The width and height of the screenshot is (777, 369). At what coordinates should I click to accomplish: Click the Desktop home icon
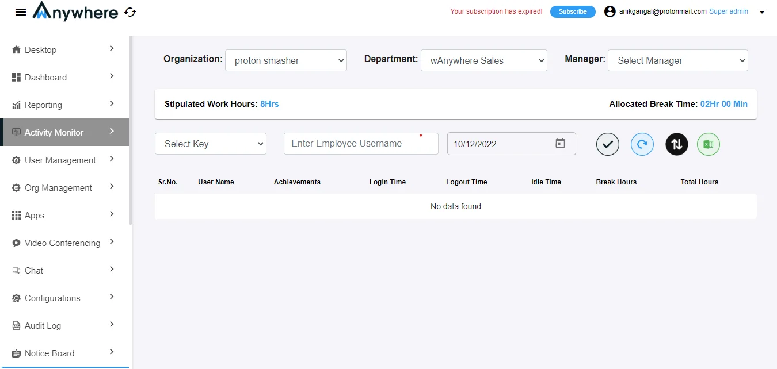pyautogui.click(x=16, y=50)
